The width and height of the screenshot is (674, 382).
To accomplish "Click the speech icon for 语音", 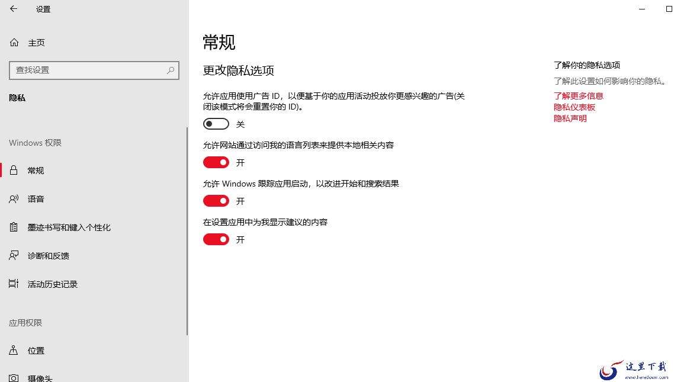I will (14, 199).
